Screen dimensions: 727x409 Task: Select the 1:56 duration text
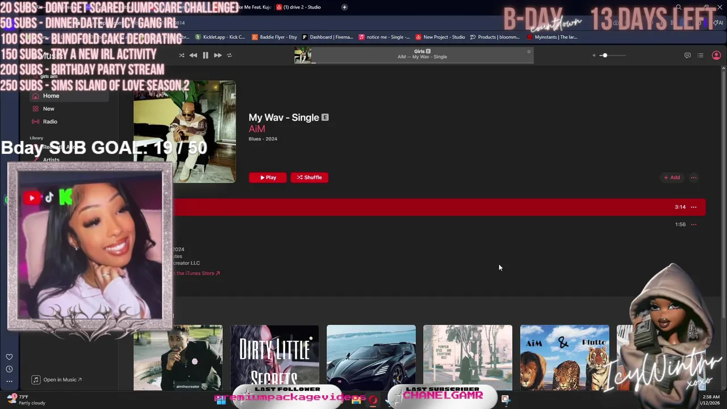pyautogui.click(x=680, y=224)
